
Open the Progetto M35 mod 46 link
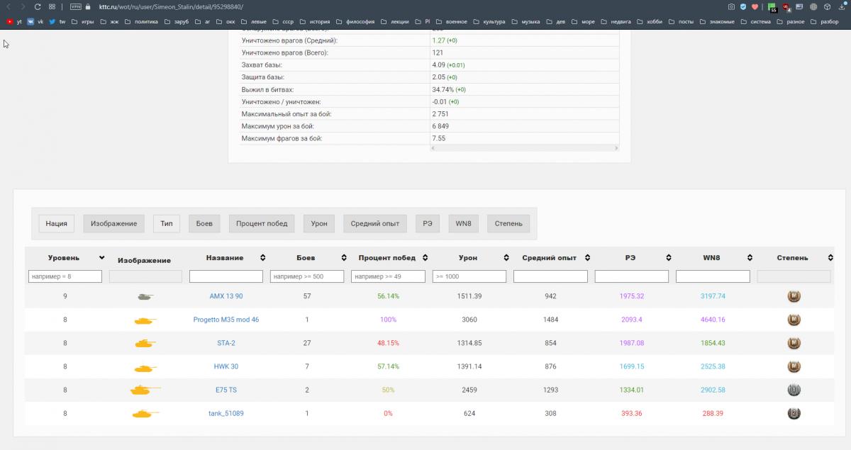click(226, 320)
